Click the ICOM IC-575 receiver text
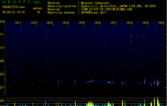The height and width of the screenshot is (106, 167). (106, 9)
